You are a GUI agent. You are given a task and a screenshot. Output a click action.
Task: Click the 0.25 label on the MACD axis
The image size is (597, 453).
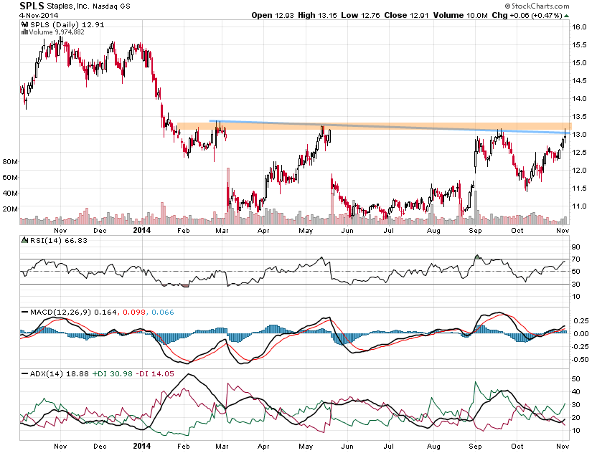click(x=581, y=321)
